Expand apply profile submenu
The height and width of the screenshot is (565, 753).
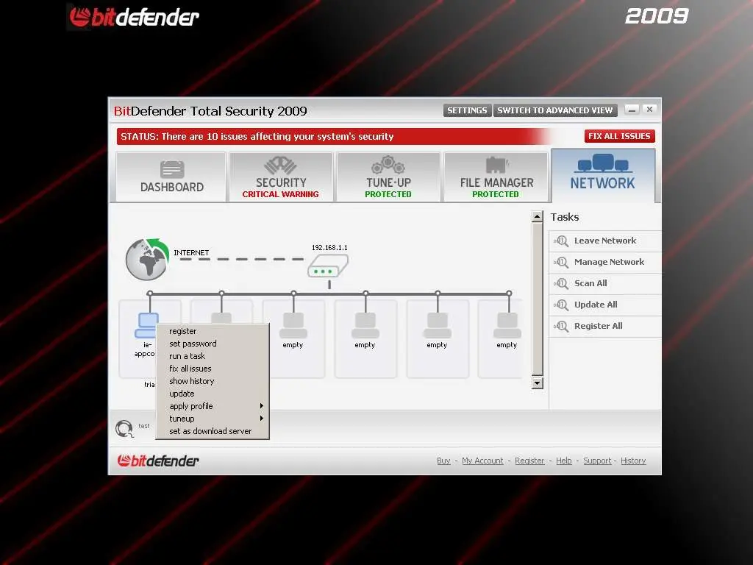[x=213, y=406]
